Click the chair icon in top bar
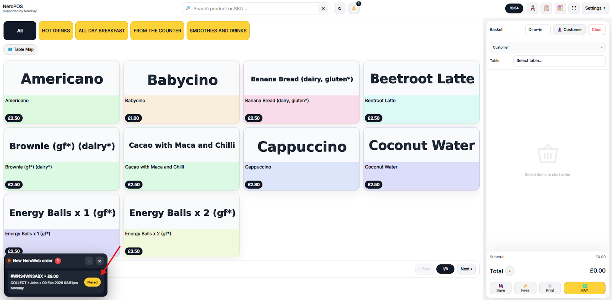612x300 pixels. pyautogui.click(x=532, y=8)
